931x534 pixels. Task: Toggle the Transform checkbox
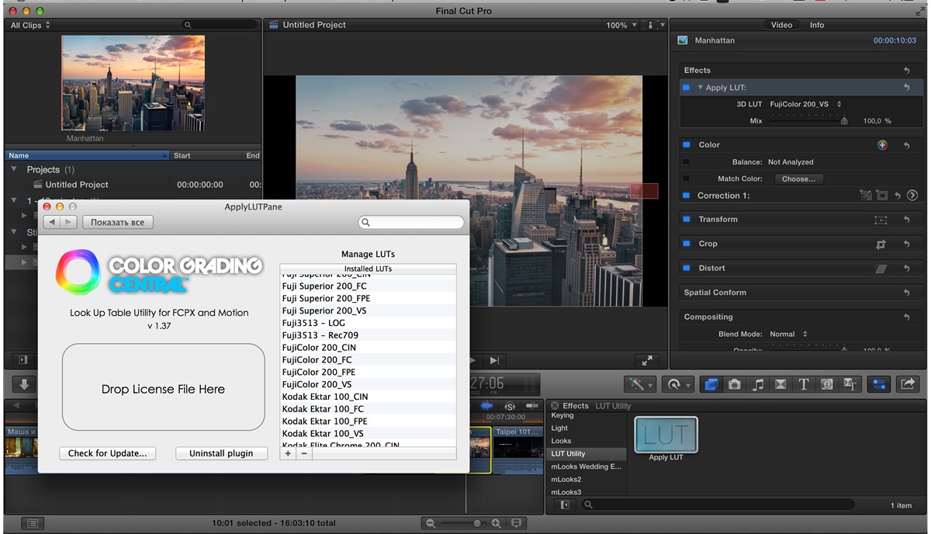tap(686, 220)
